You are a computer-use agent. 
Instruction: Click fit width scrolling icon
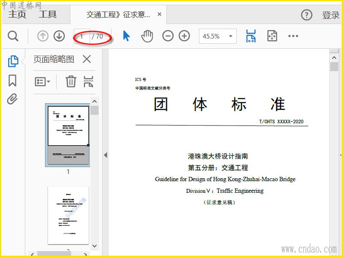(251, 36)
